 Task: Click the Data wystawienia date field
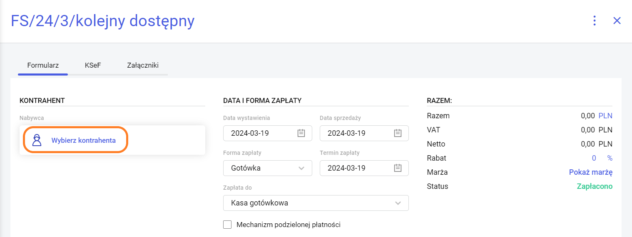point(258,133)
